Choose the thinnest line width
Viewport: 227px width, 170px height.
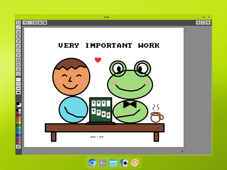[x=18, y=80]
